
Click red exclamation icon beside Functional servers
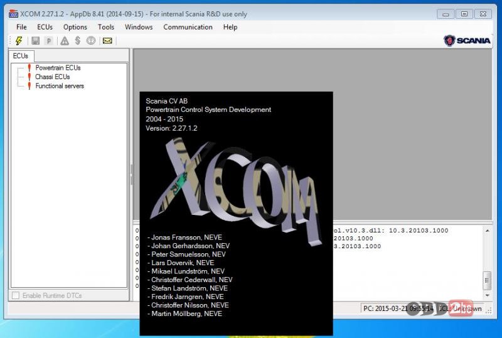[x=29, y=85]
